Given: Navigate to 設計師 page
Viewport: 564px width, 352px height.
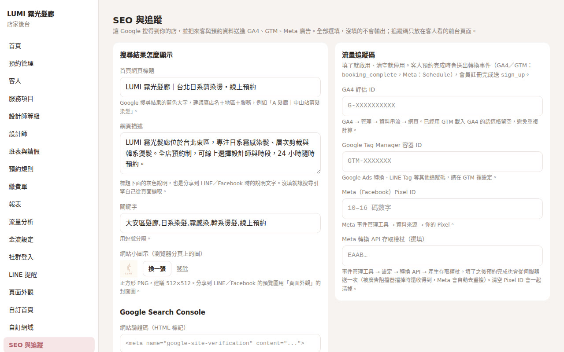Looking at the screenshot, I should tap(49, 134).
